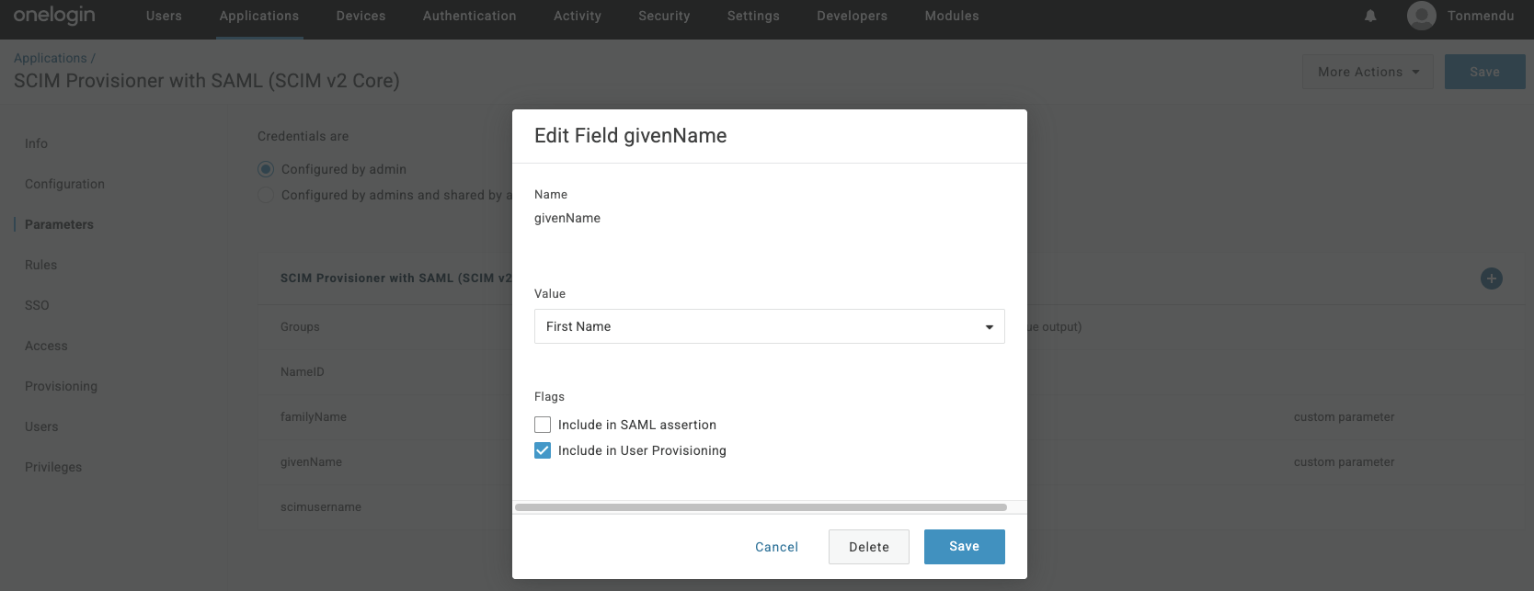Cancel editing the givenName field

(776, 547)
